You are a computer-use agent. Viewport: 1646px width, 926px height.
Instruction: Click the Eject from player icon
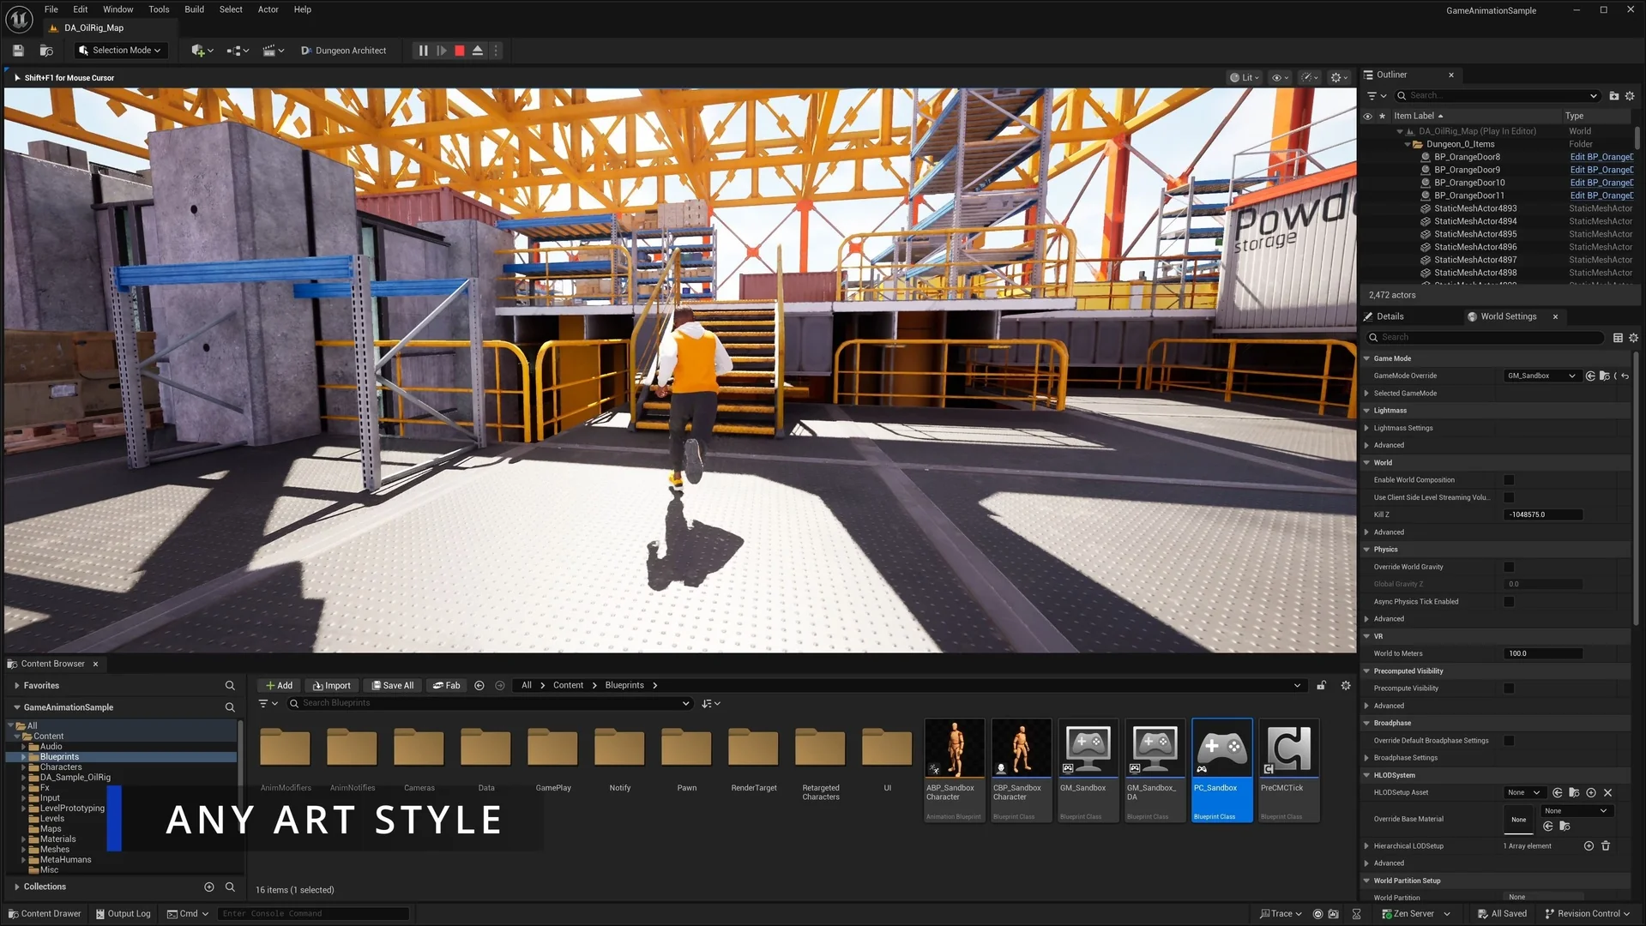point(478,51)
